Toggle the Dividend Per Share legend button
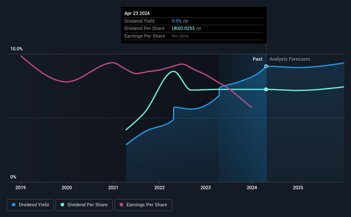Viewport: 351px width, 217px height. [84, 205]
